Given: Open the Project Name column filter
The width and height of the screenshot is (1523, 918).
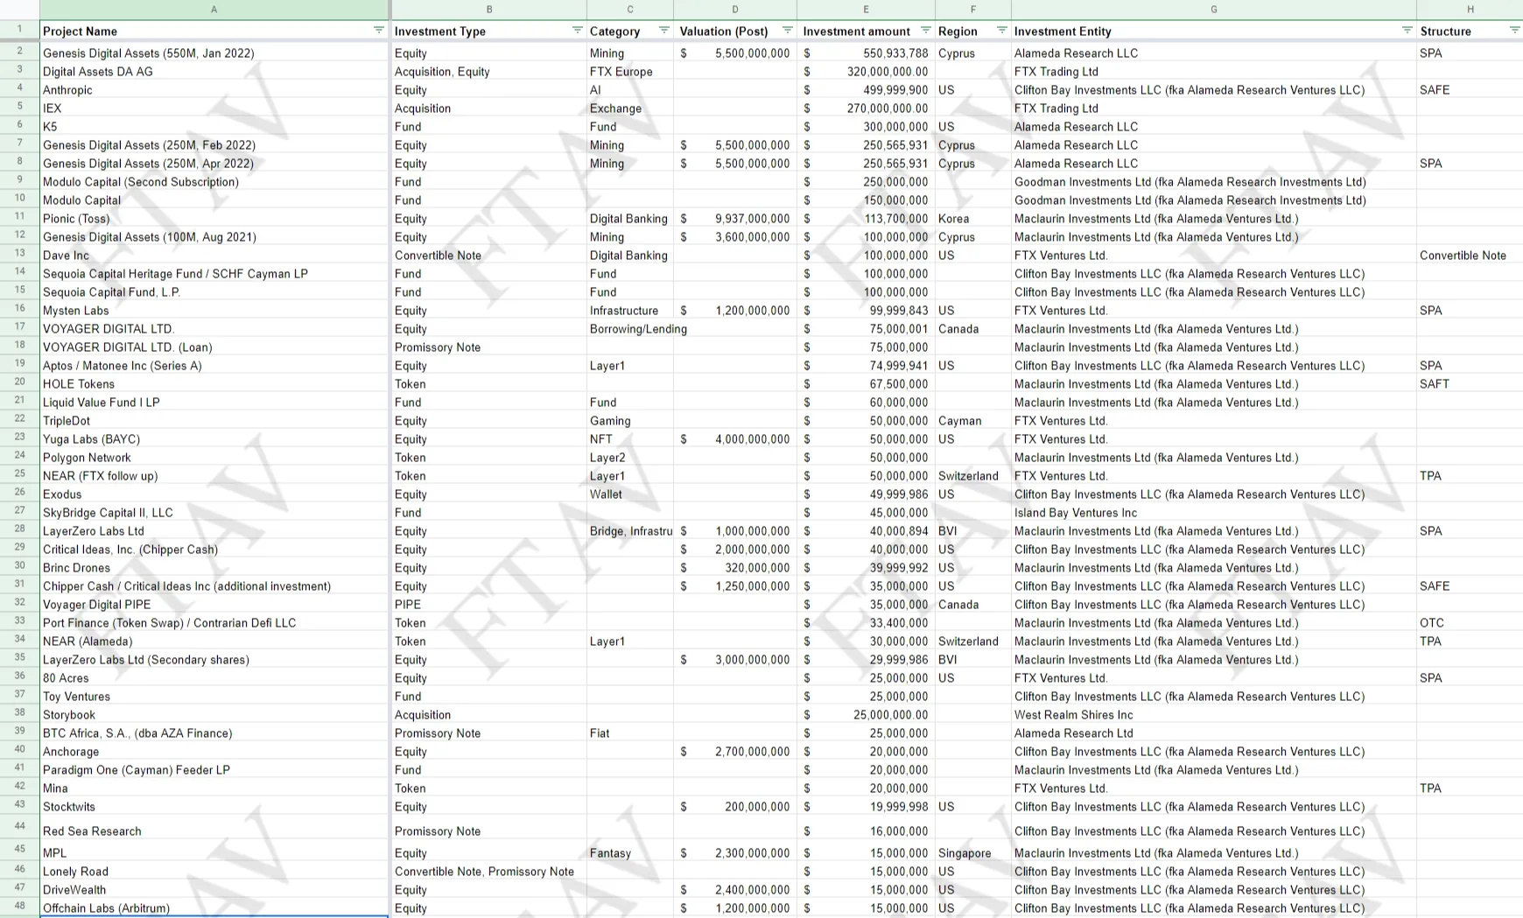Looking at the screenshot, I should tap(378, 31).
